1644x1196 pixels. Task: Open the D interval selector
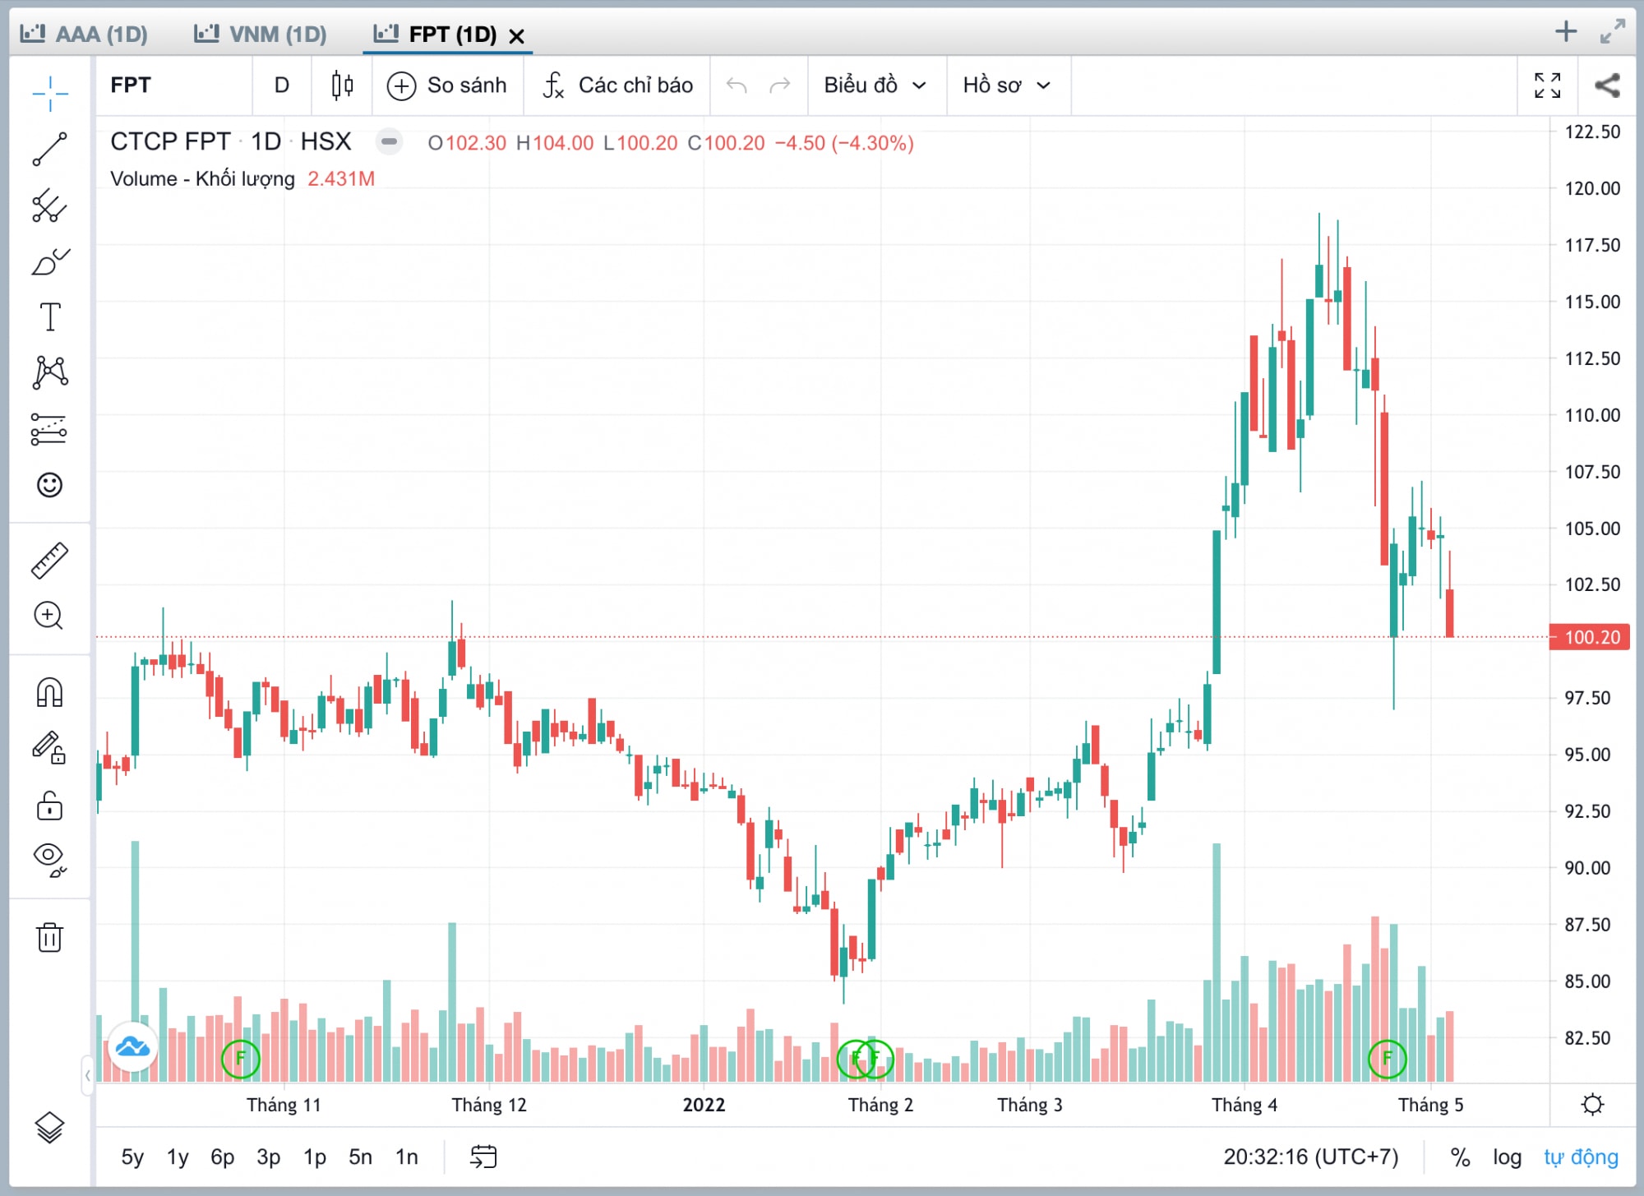tap(282, 85)
